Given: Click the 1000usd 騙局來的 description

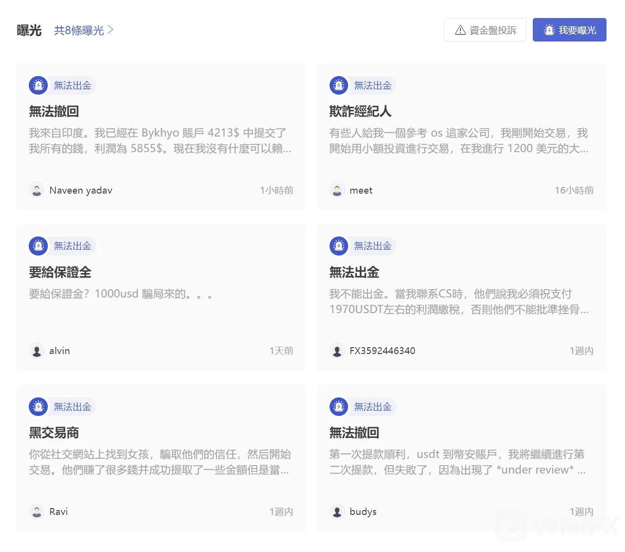Looking at the screenshot, I should [x=120, y=294].
